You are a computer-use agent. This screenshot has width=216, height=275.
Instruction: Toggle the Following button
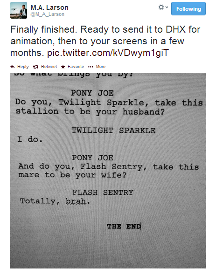188,9
